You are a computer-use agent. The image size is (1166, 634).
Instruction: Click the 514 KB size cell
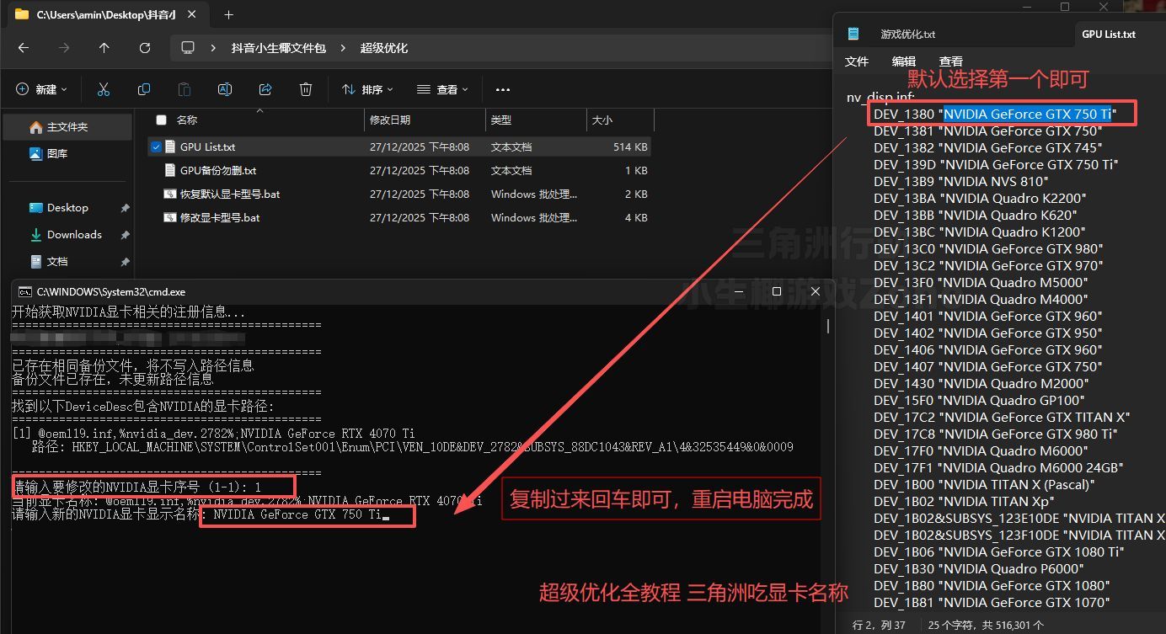(x=630, y=147)
